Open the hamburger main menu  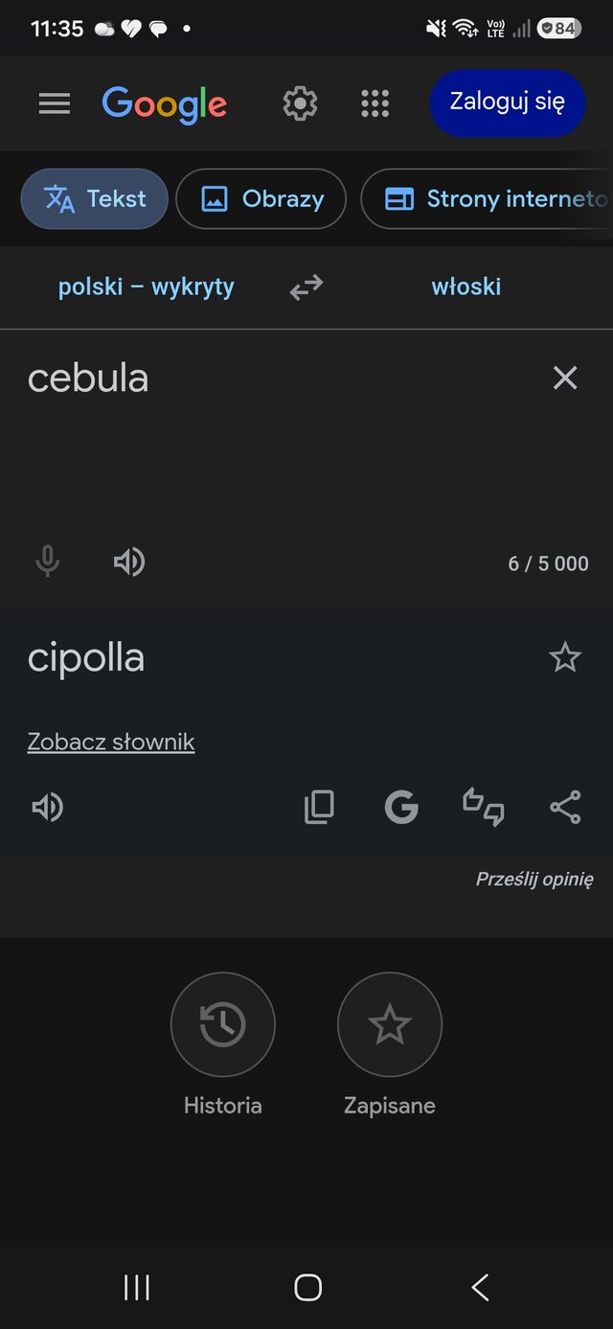point(55,103)
